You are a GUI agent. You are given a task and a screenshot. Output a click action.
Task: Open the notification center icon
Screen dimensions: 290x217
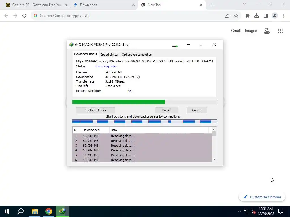[x=281, y=211]
